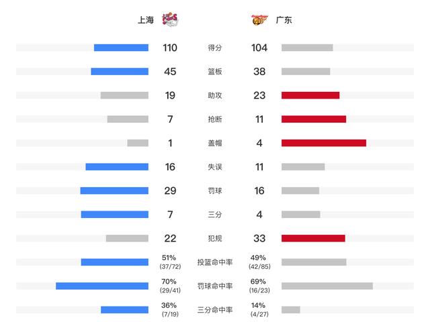Click the 盖帽 stat label

pos(215,143)
